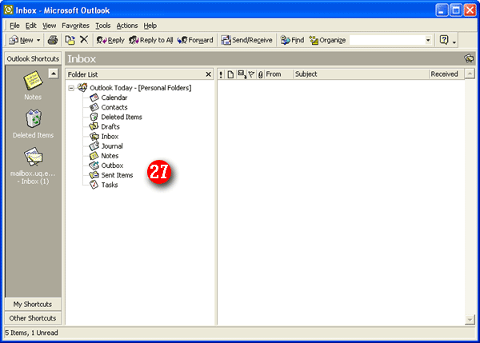Open the Edit menu
480x343 pixels.
(30, 26)
